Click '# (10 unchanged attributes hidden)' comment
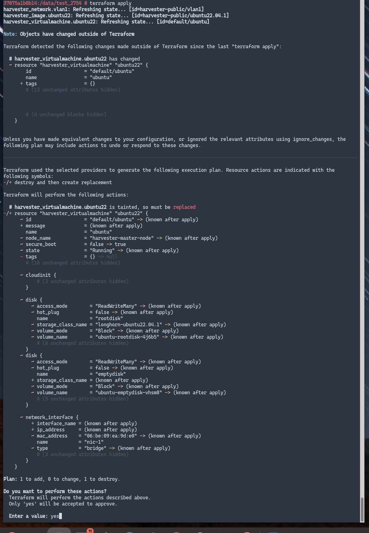369x533 pixels. [73, 263]
